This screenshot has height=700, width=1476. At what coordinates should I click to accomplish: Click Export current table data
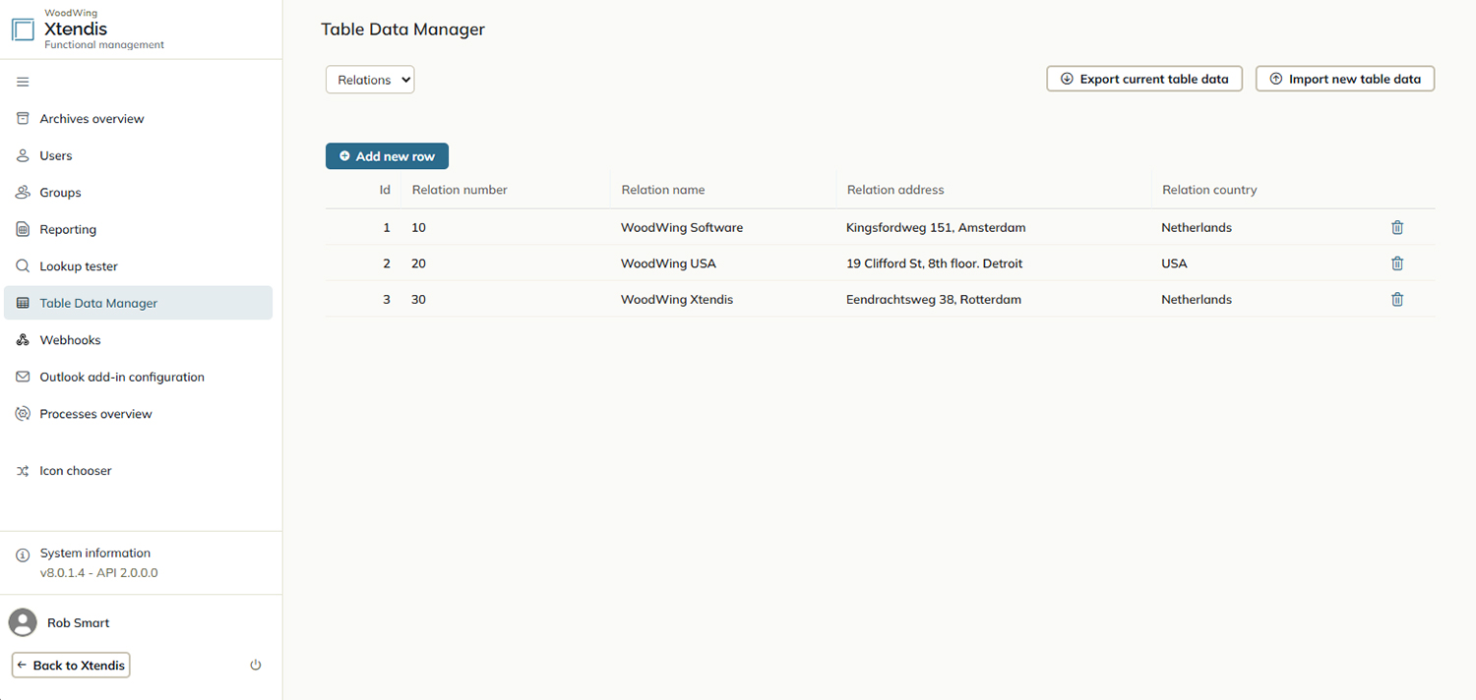coord(1144,79)
